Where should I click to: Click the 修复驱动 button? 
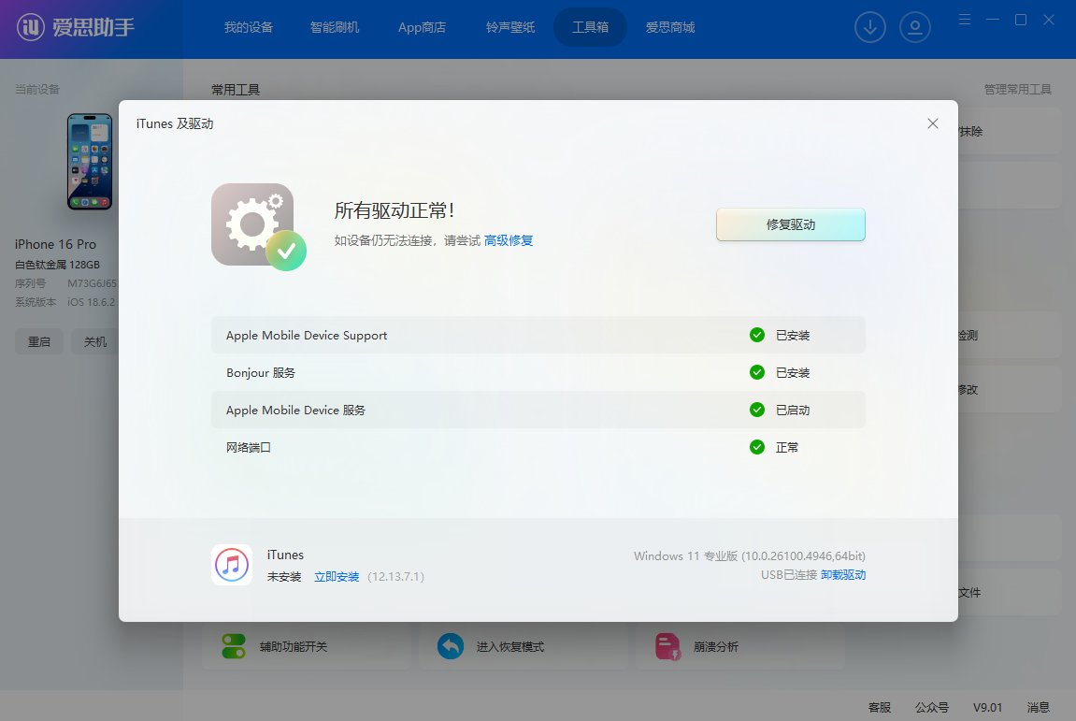tap(791, 224)
